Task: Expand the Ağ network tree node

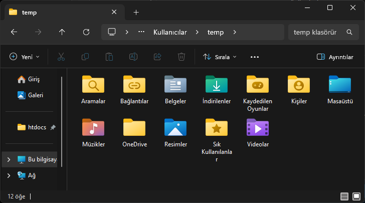Action: pyautogui.click(x=9, y=175)
